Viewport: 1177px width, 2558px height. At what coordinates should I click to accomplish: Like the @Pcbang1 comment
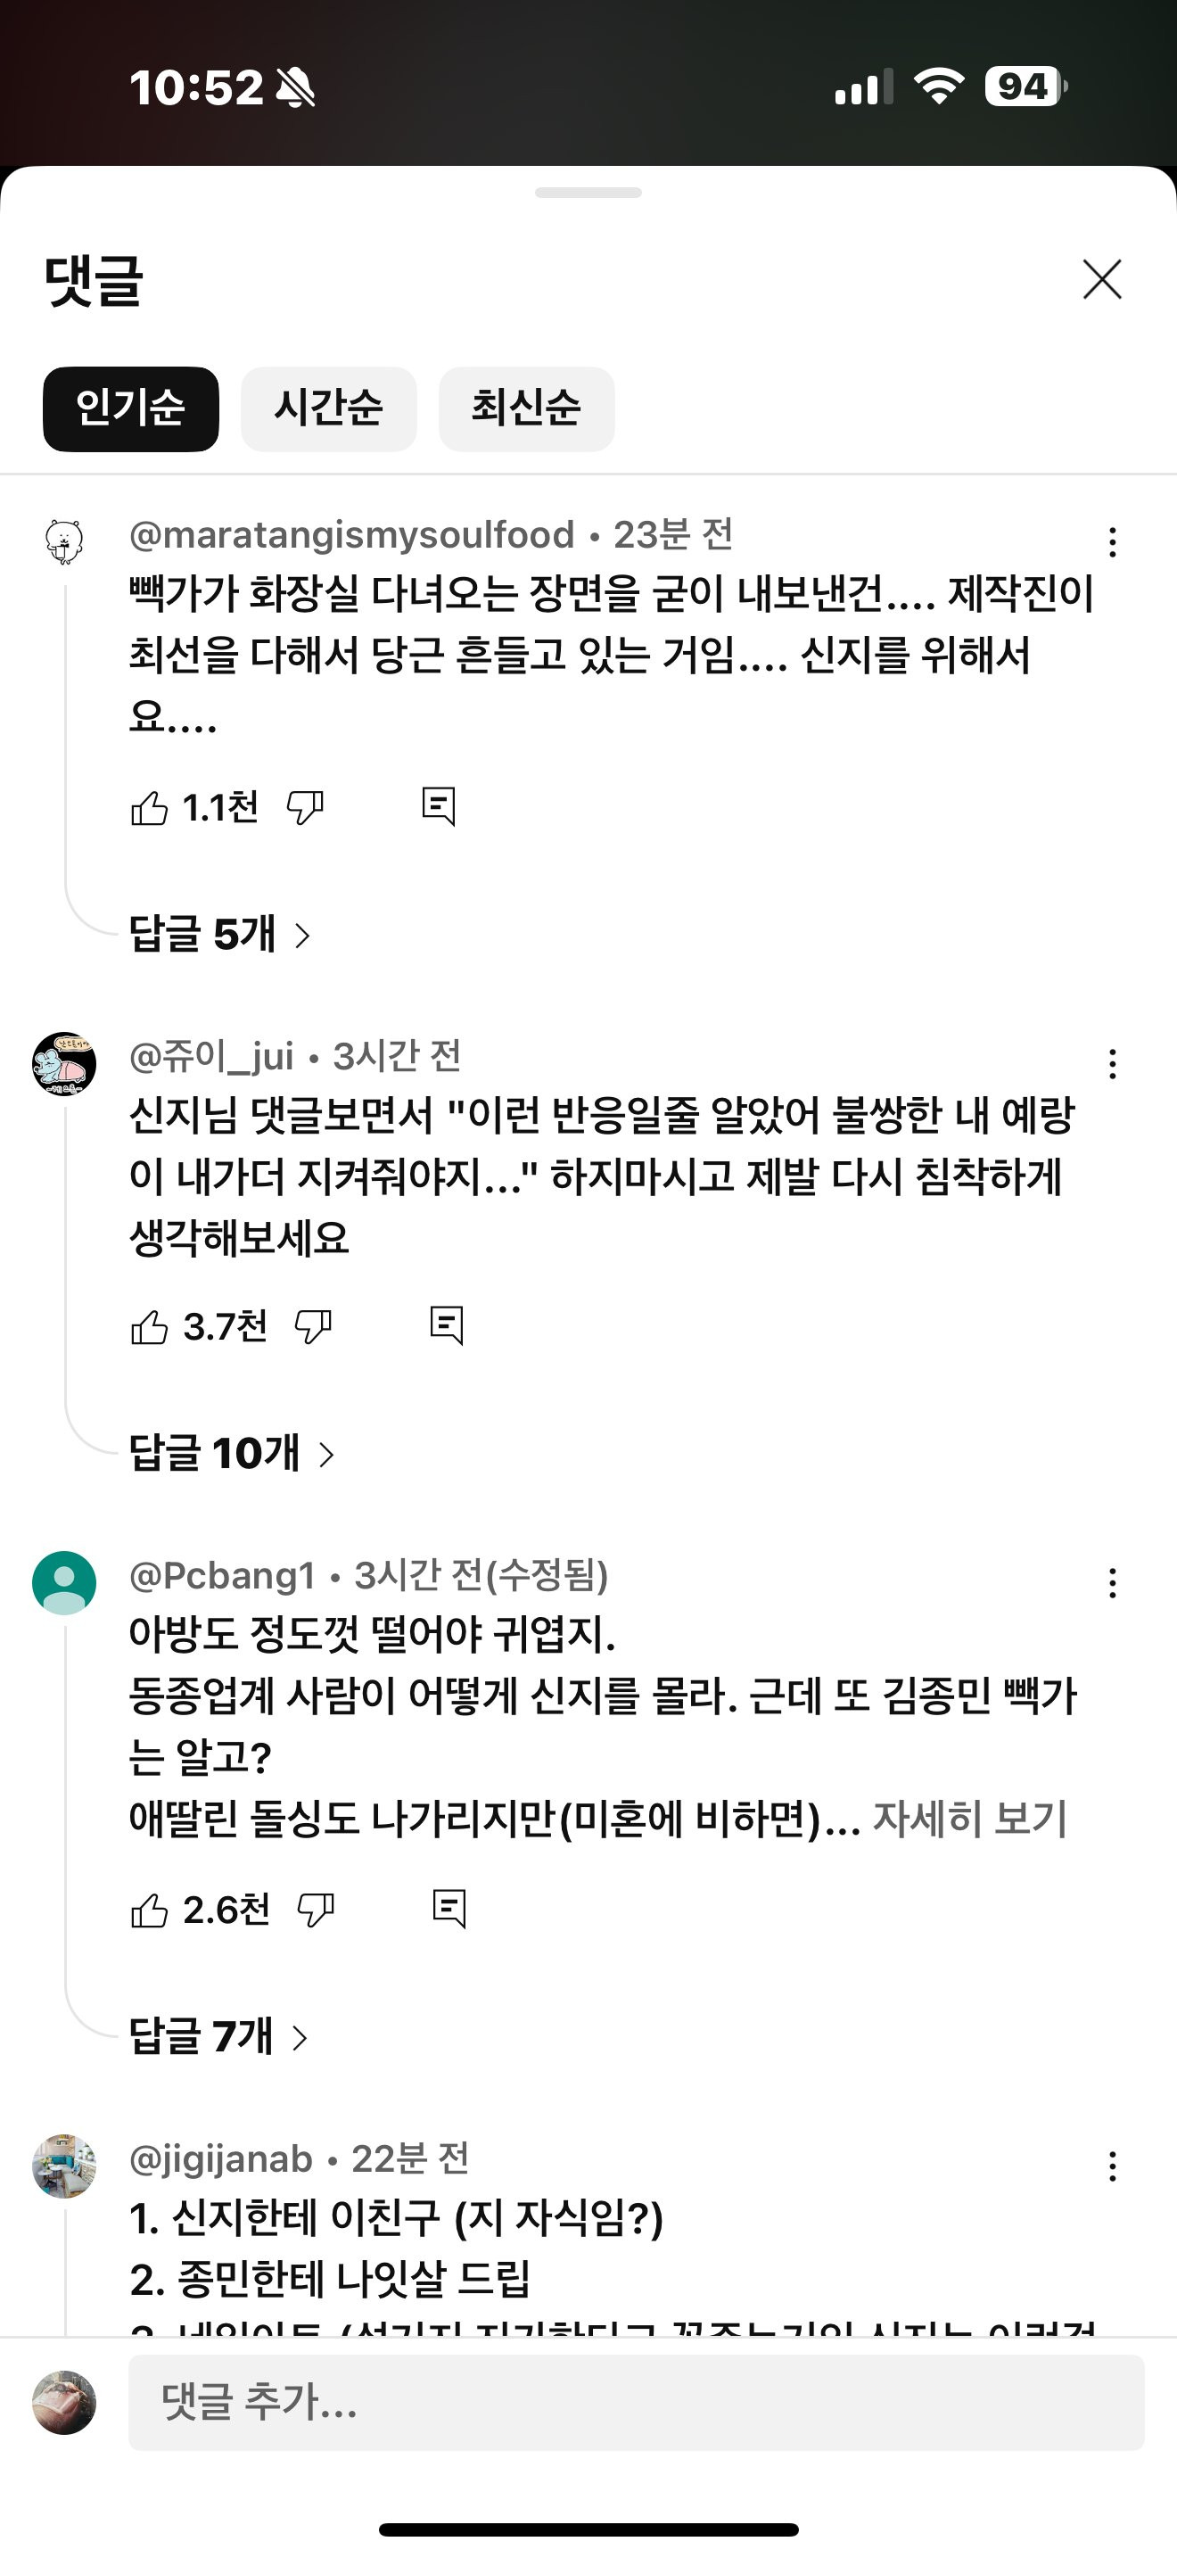tap(150, 1910)
